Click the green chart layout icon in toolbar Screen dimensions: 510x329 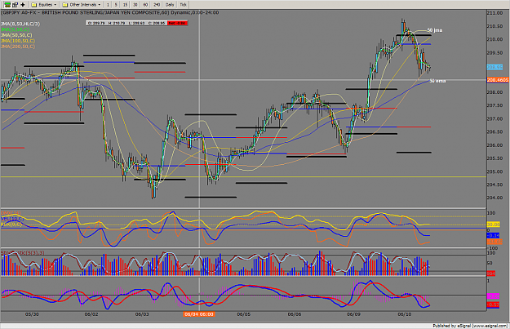7,5
